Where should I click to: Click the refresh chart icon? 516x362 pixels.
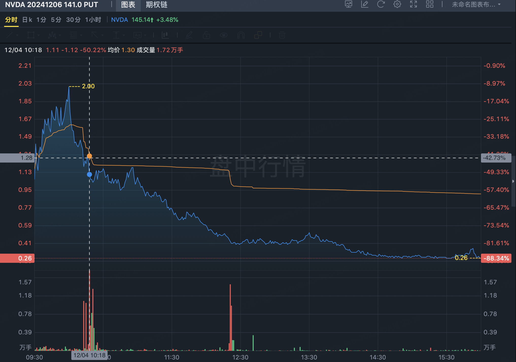(381, 4)
